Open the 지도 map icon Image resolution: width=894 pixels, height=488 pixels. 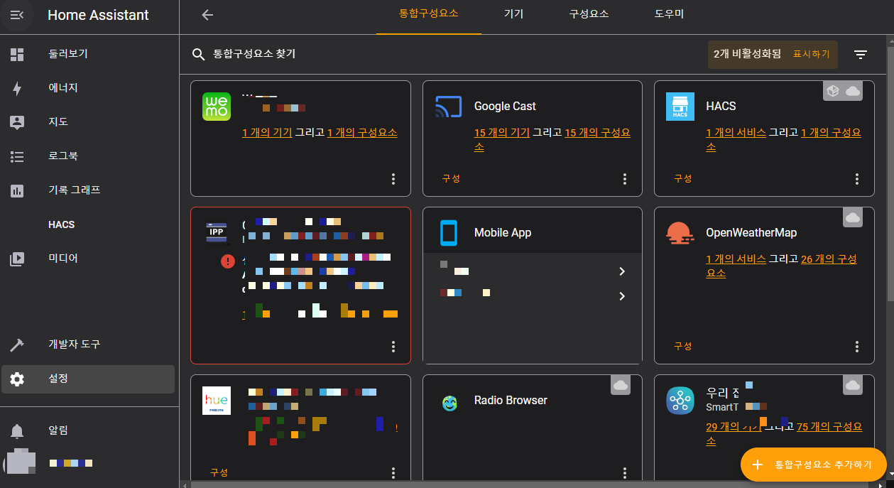(x=17, y=122)
